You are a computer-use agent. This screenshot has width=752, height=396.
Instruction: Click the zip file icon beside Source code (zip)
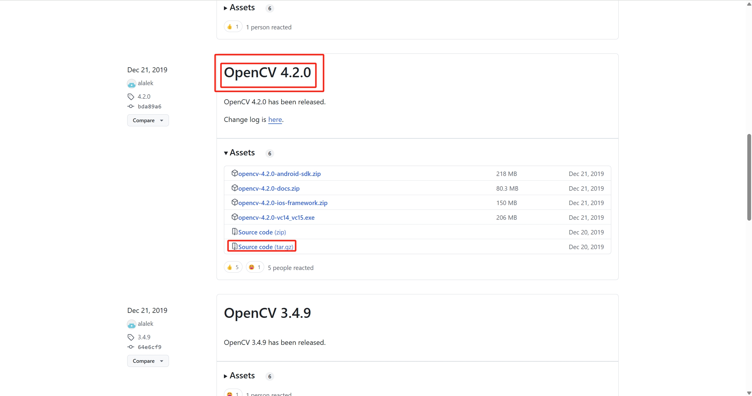(235, 231)
